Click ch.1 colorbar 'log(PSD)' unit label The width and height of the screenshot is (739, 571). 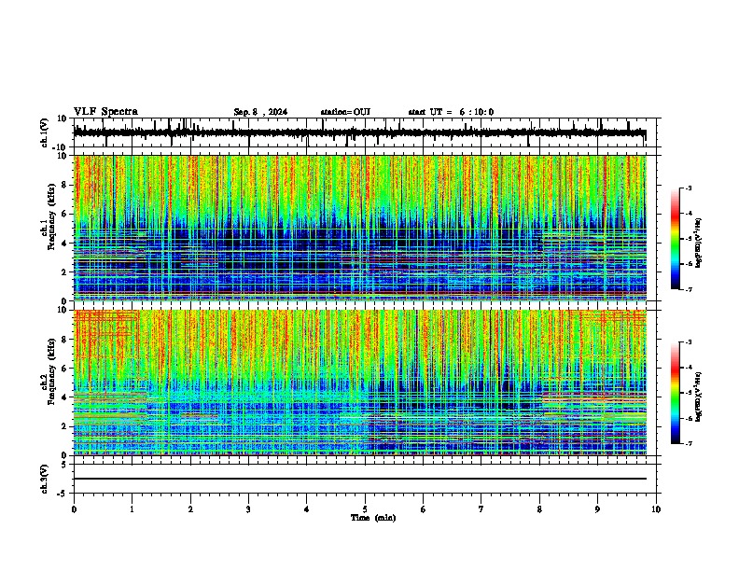pyautogui.click(x=699, y=243)
